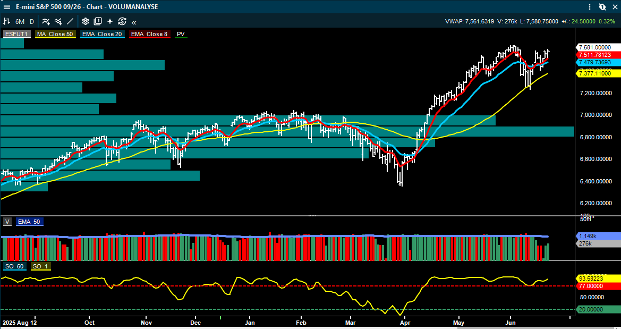This screenshot has width=621, height=329.
Task: Add comparison instrument via second plus icon
Action: pos(58,21)
